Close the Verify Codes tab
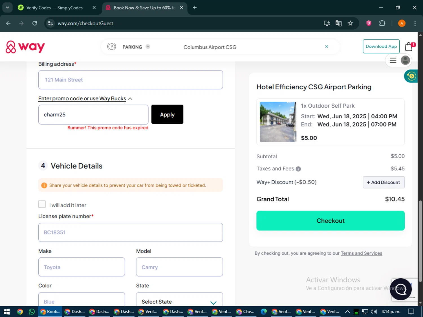Image resolution: width=423 pixels, height=317 pixels. coord(94,8)
